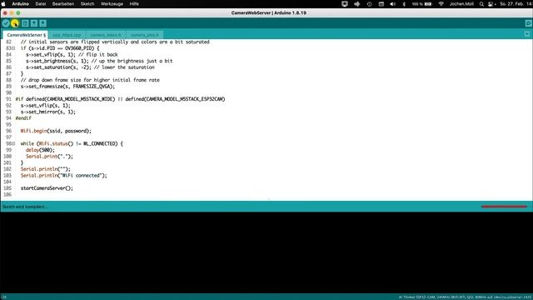
Task: Create a new sketch via New icon
Action: click(x=25, y=23)
